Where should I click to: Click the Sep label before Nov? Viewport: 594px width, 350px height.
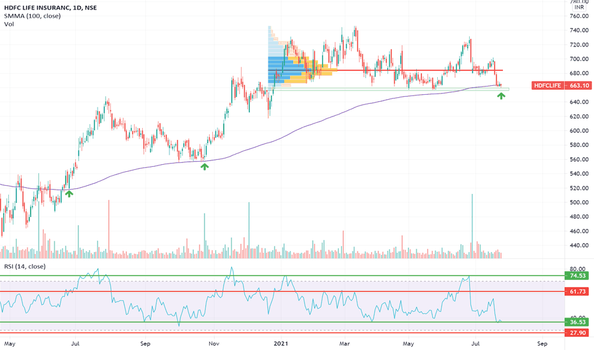click(x=145, y=344)
